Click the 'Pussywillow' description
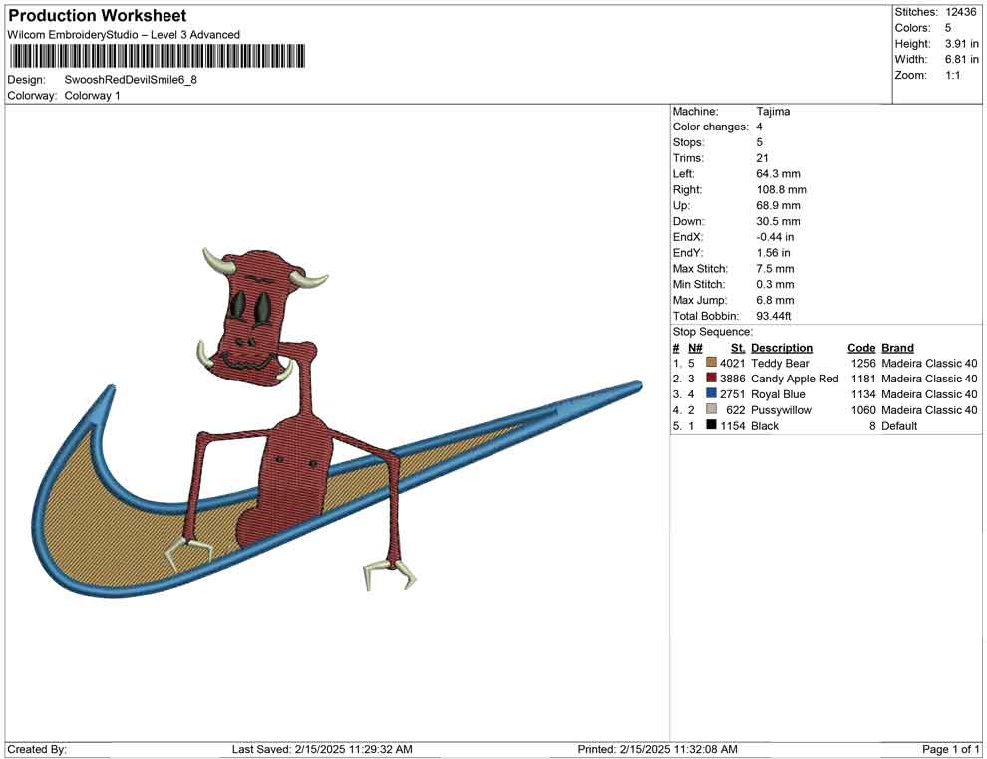Screen dimensions: 987x759 [781, 410]
